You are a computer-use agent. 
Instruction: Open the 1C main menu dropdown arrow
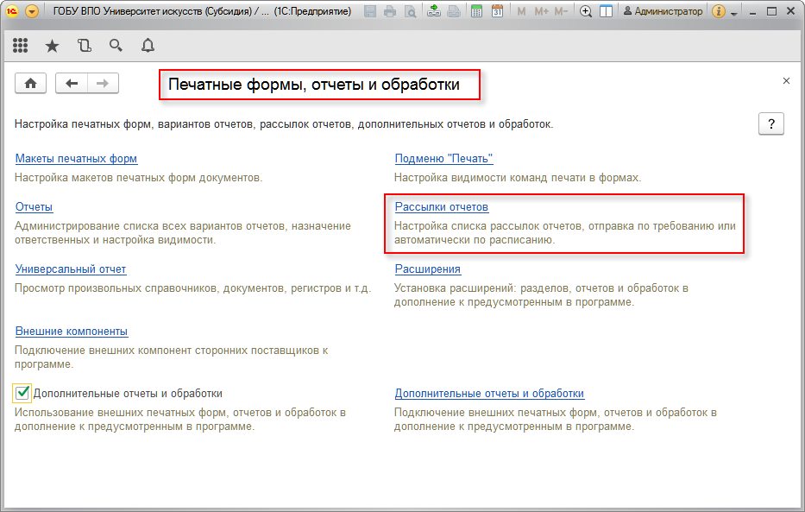(32, 11)
